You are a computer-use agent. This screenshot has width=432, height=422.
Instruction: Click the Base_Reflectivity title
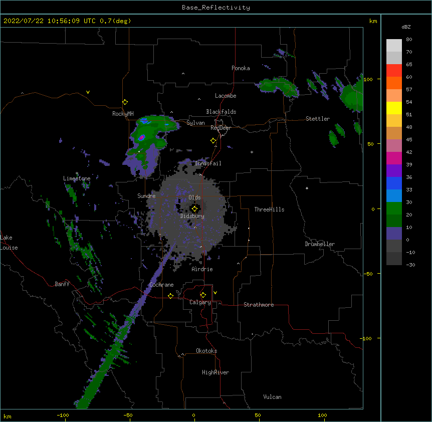[216, 8]
